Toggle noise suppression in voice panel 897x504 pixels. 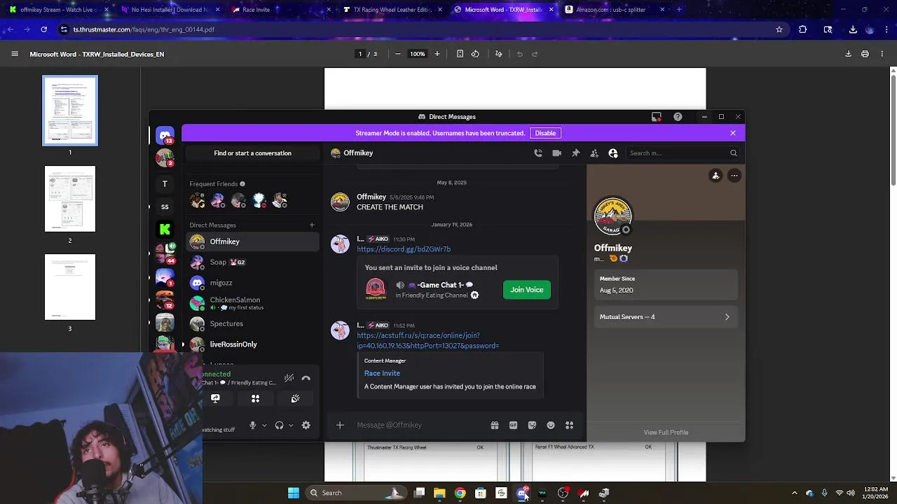289,378
